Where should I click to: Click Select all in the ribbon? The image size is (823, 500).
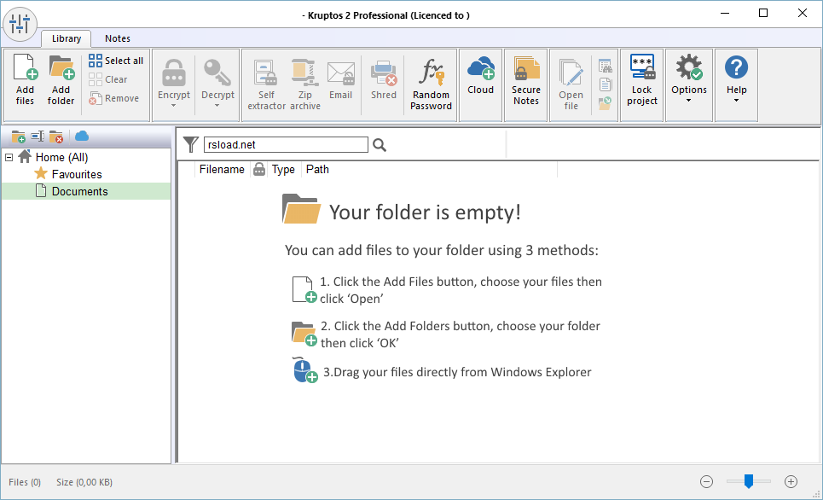tap(116, 61)
